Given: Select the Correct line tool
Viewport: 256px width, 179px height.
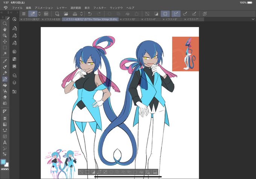Looking at the screenshot, I should click(5, 154).
